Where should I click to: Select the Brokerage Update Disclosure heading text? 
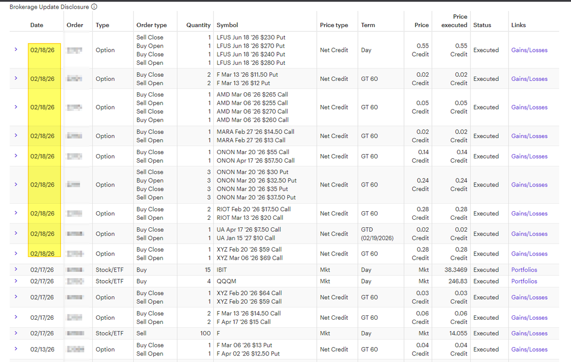(x=49, y=7)
